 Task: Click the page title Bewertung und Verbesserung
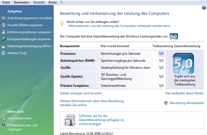pos(114,13)
